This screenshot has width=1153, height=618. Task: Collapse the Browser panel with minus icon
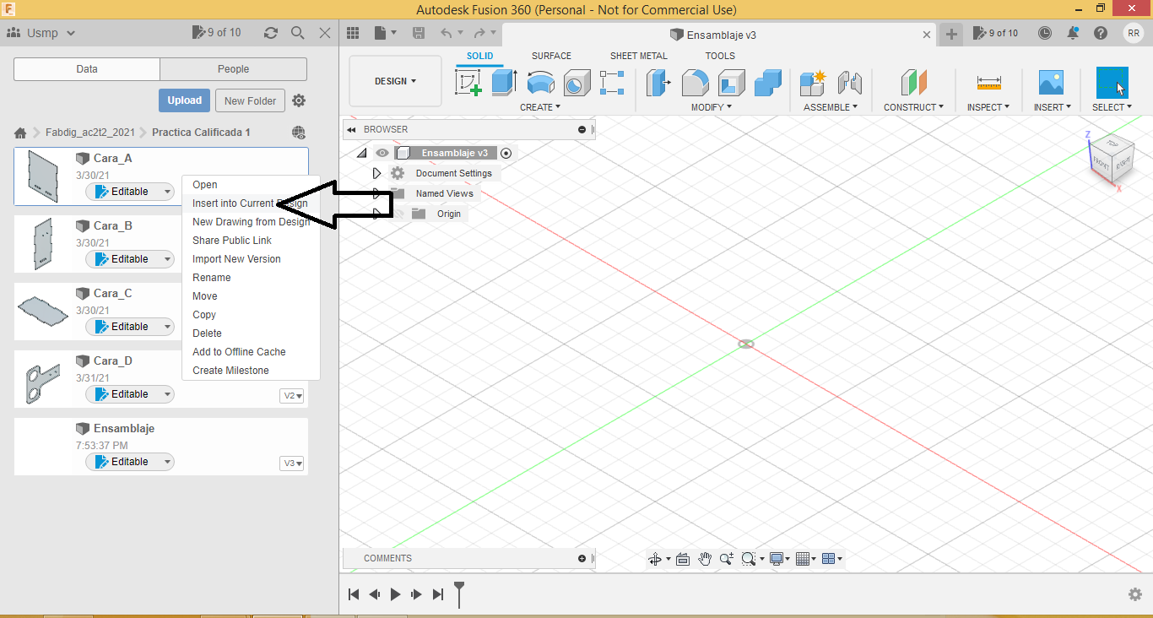coord(582,129)
